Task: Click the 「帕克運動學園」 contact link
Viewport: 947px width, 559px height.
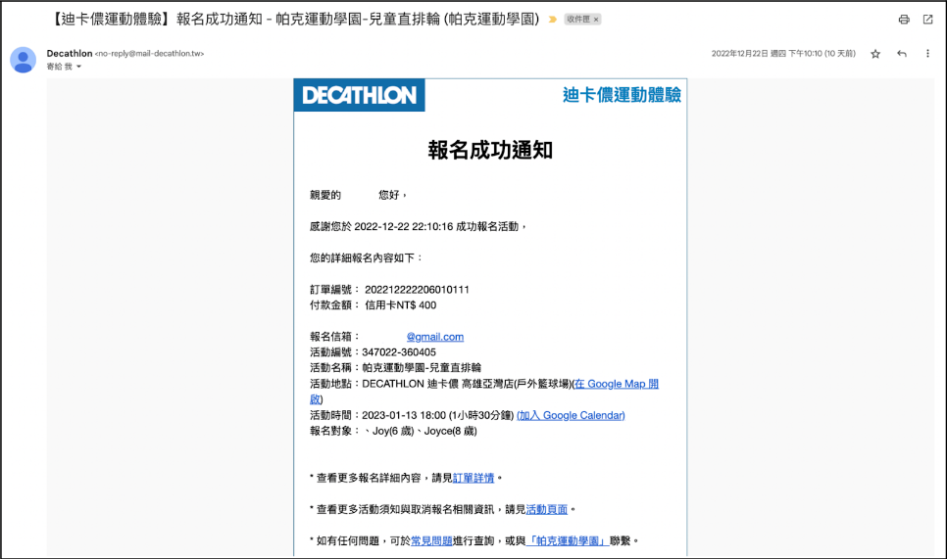Action: click(567, 541)
